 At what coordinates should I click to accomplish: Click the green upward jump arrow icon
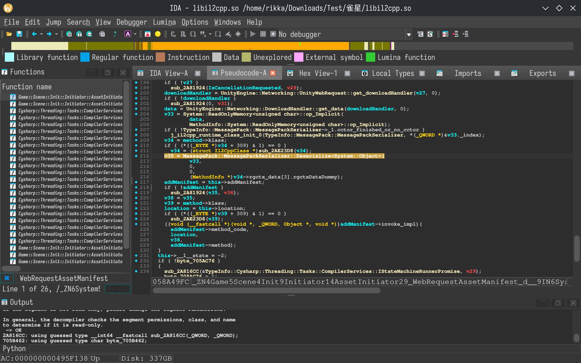[115, 34]
